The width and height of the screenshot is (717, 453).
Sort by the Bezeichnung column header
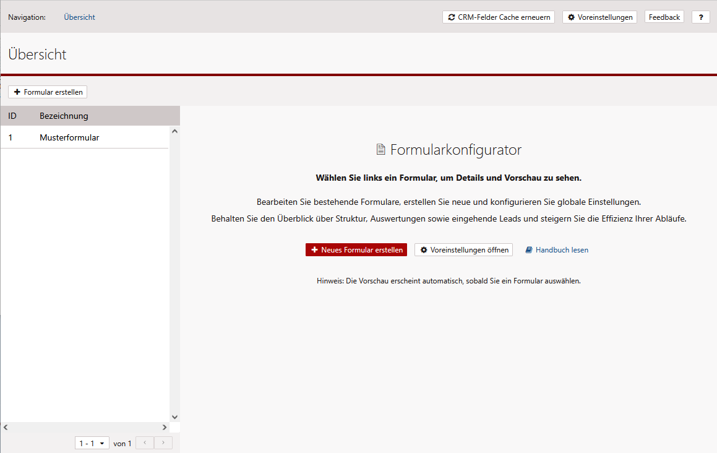[64, 116]
